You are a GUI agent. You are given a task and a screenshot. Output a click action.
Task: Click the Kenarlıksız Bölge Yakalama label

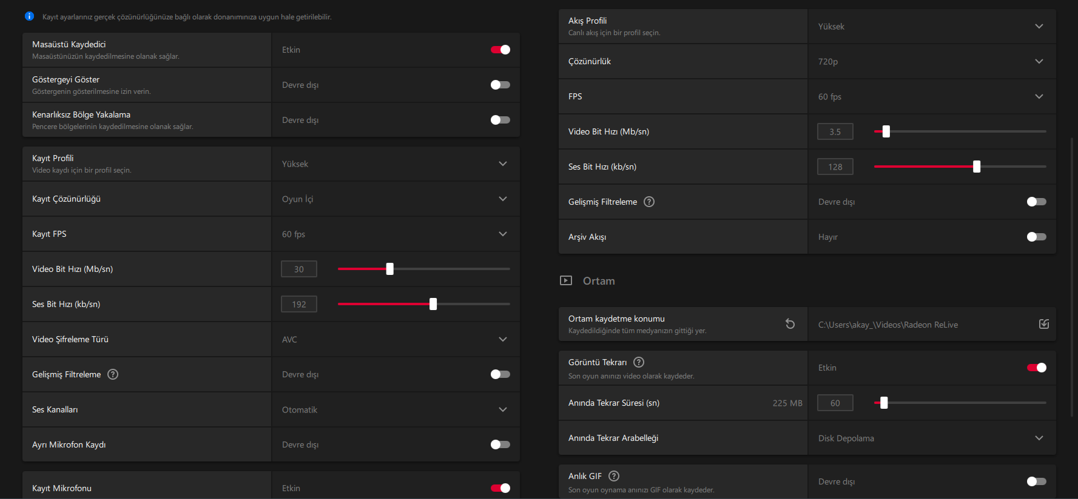pos(81,114)
